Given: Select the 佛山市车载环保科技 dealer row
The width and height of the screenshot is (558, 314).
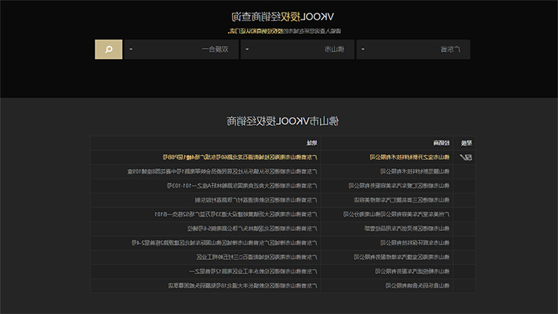Looking at the screenshot, I should tap(414, 242).
